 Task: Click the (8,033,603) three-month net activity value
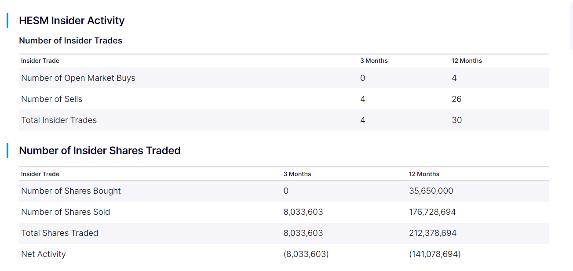[x=306, y=254]
